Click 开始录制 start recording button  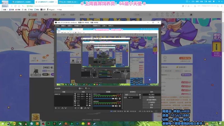point(151,97)
